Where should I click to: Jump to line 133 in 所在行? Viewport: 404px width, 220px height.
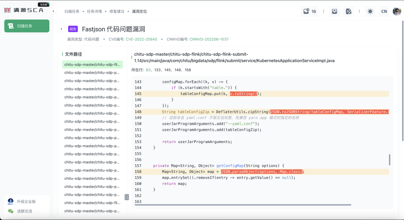[x=157, y=70]
